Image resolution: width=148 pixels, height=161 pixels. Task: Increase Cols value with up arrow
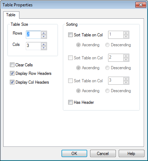coord(44,44)
